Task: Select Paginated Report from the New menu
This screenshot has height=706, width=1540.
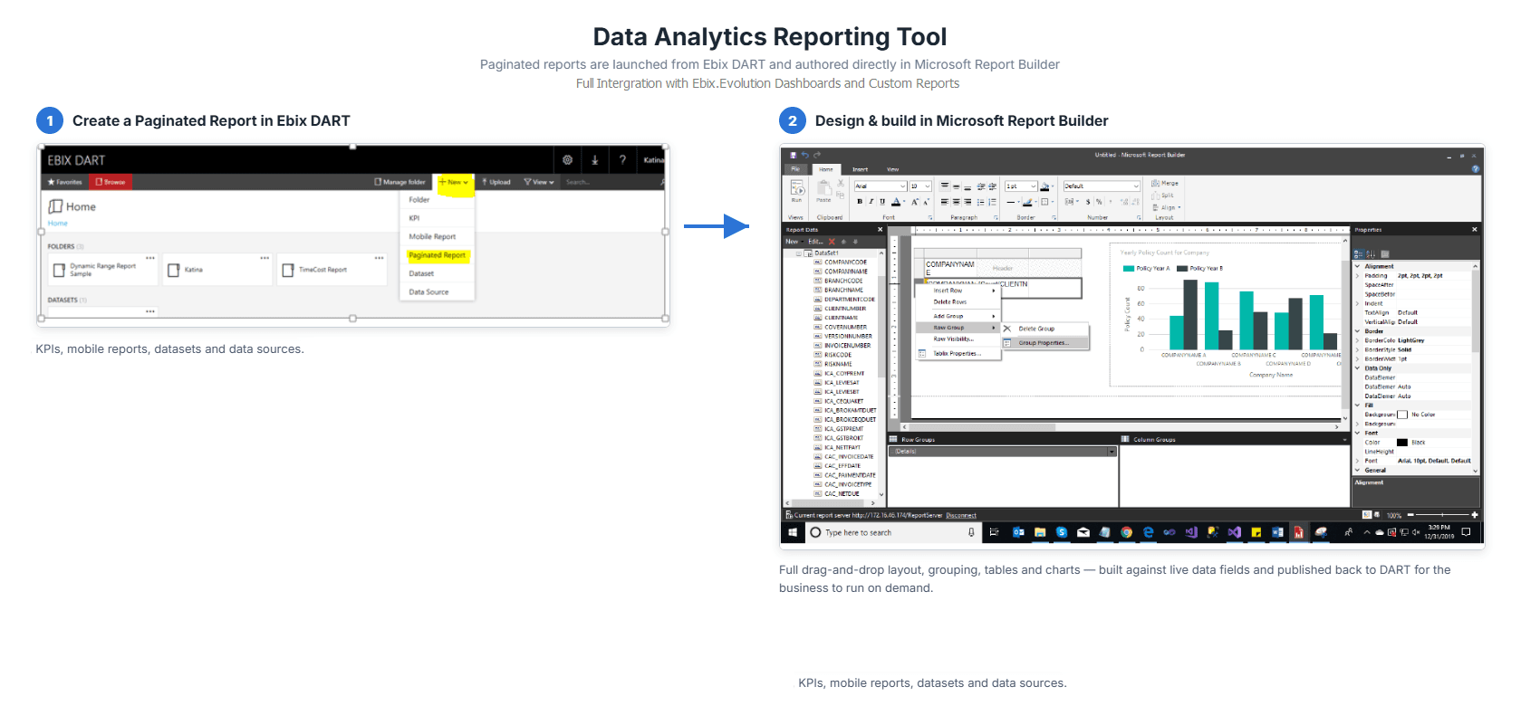Action: click(437, 255)
